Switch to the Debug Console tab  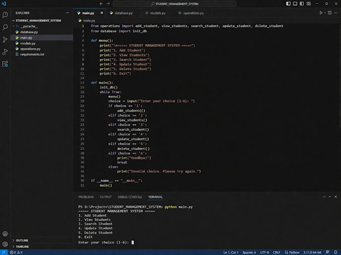(x=129, y=197)
